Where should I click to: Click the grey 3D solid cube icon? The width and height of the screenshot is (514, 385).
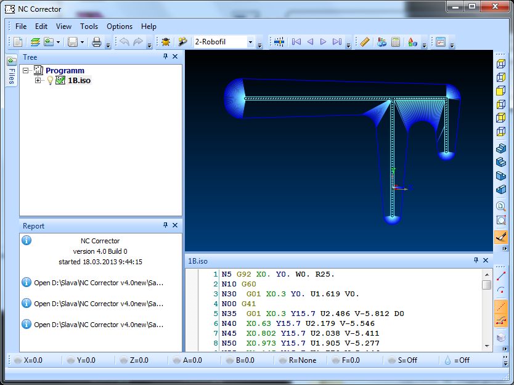501,337
